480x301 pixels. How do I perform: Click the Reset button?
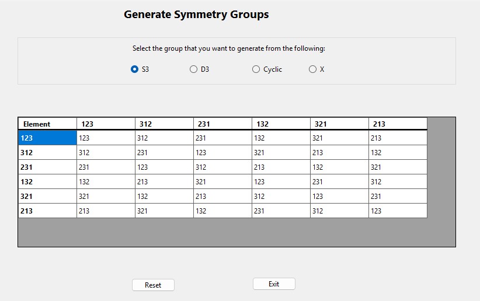[x=153, y=285]
